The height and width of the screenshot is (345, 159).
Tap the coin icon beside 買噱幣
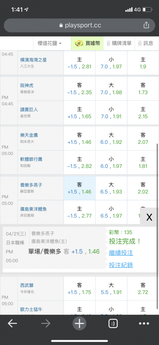79,43
